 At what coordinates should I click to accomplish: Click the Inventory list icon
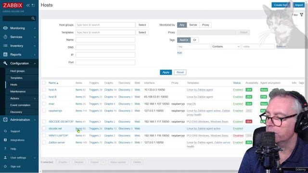[x=5, y=46]
